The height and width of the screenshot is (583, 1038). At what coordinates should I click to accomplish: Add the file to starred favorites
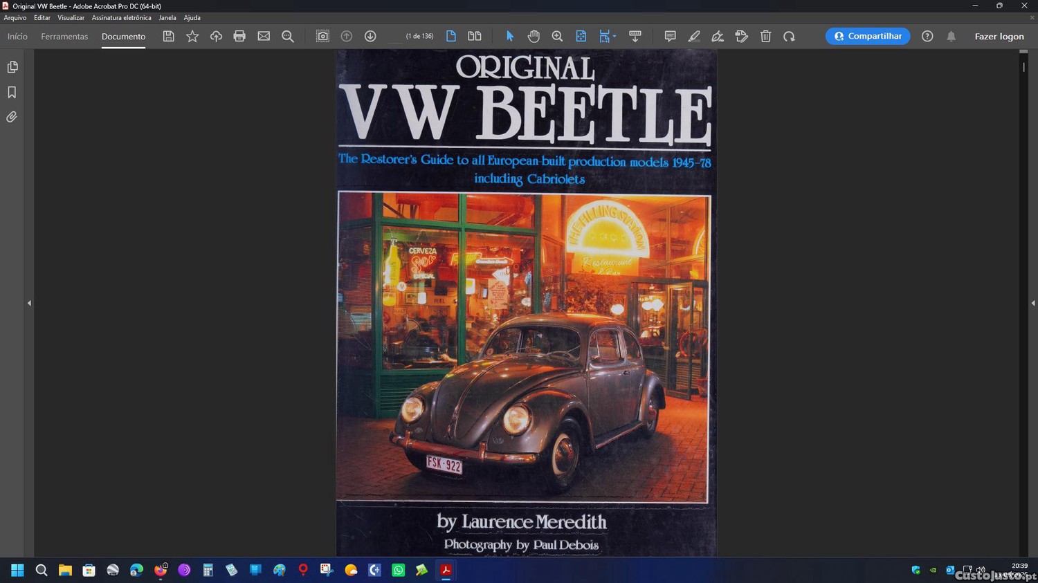pyautogui.click(x=192, y=36)
